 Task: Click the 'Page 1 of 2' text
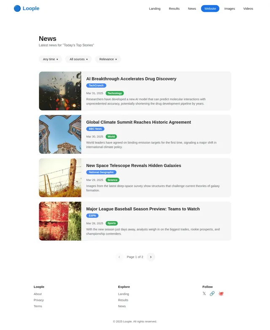click(x=135, y=257)
